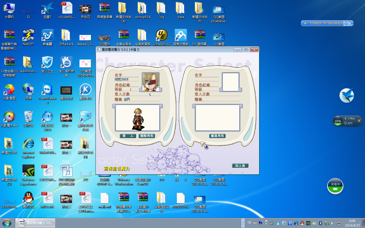
Task: Click the taskbar volume speaker icon
Action: (x=332, y=223)
